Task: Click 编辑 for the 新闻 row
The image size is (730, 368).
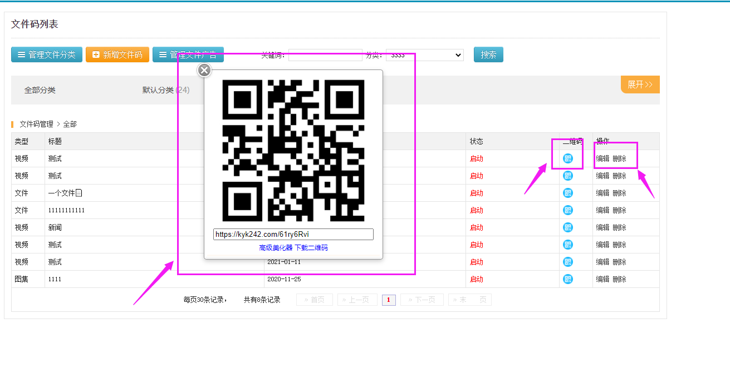Action: [602, 227]
